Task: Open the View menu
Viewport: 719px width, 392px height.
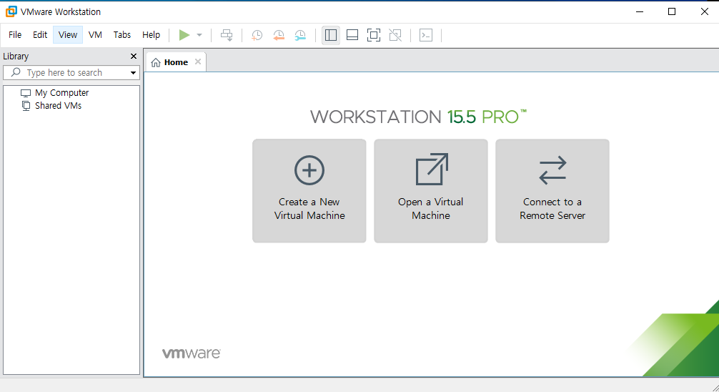Action: point(68,35)
